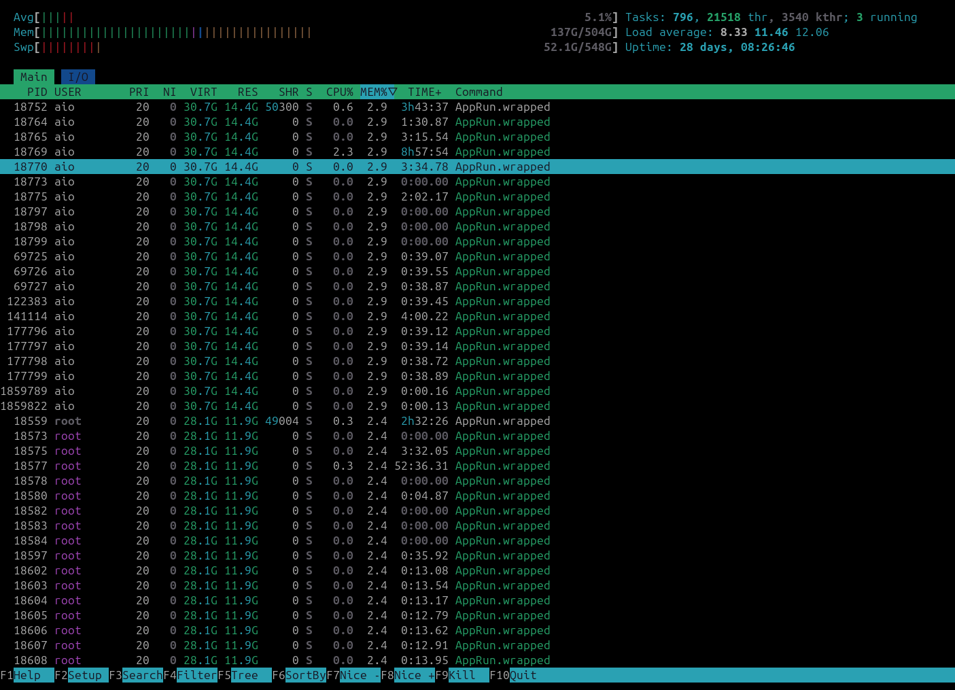
Task: Select process row with PID 141114
Action: coord(477,316)
